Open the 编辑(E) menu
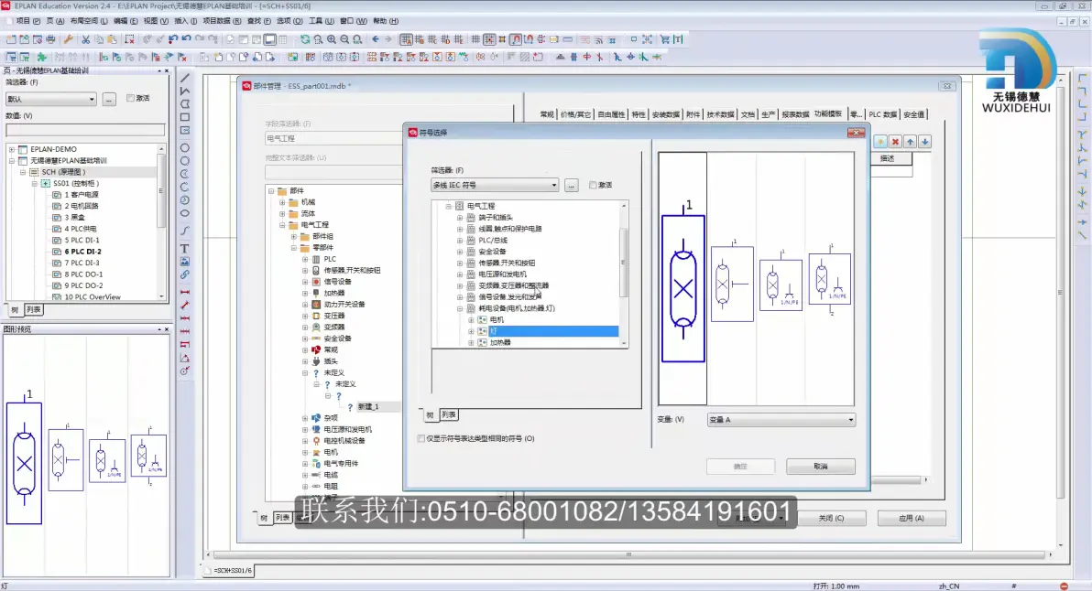The height and width of the screenshot is (591, 1092). (x=126, y=21)
